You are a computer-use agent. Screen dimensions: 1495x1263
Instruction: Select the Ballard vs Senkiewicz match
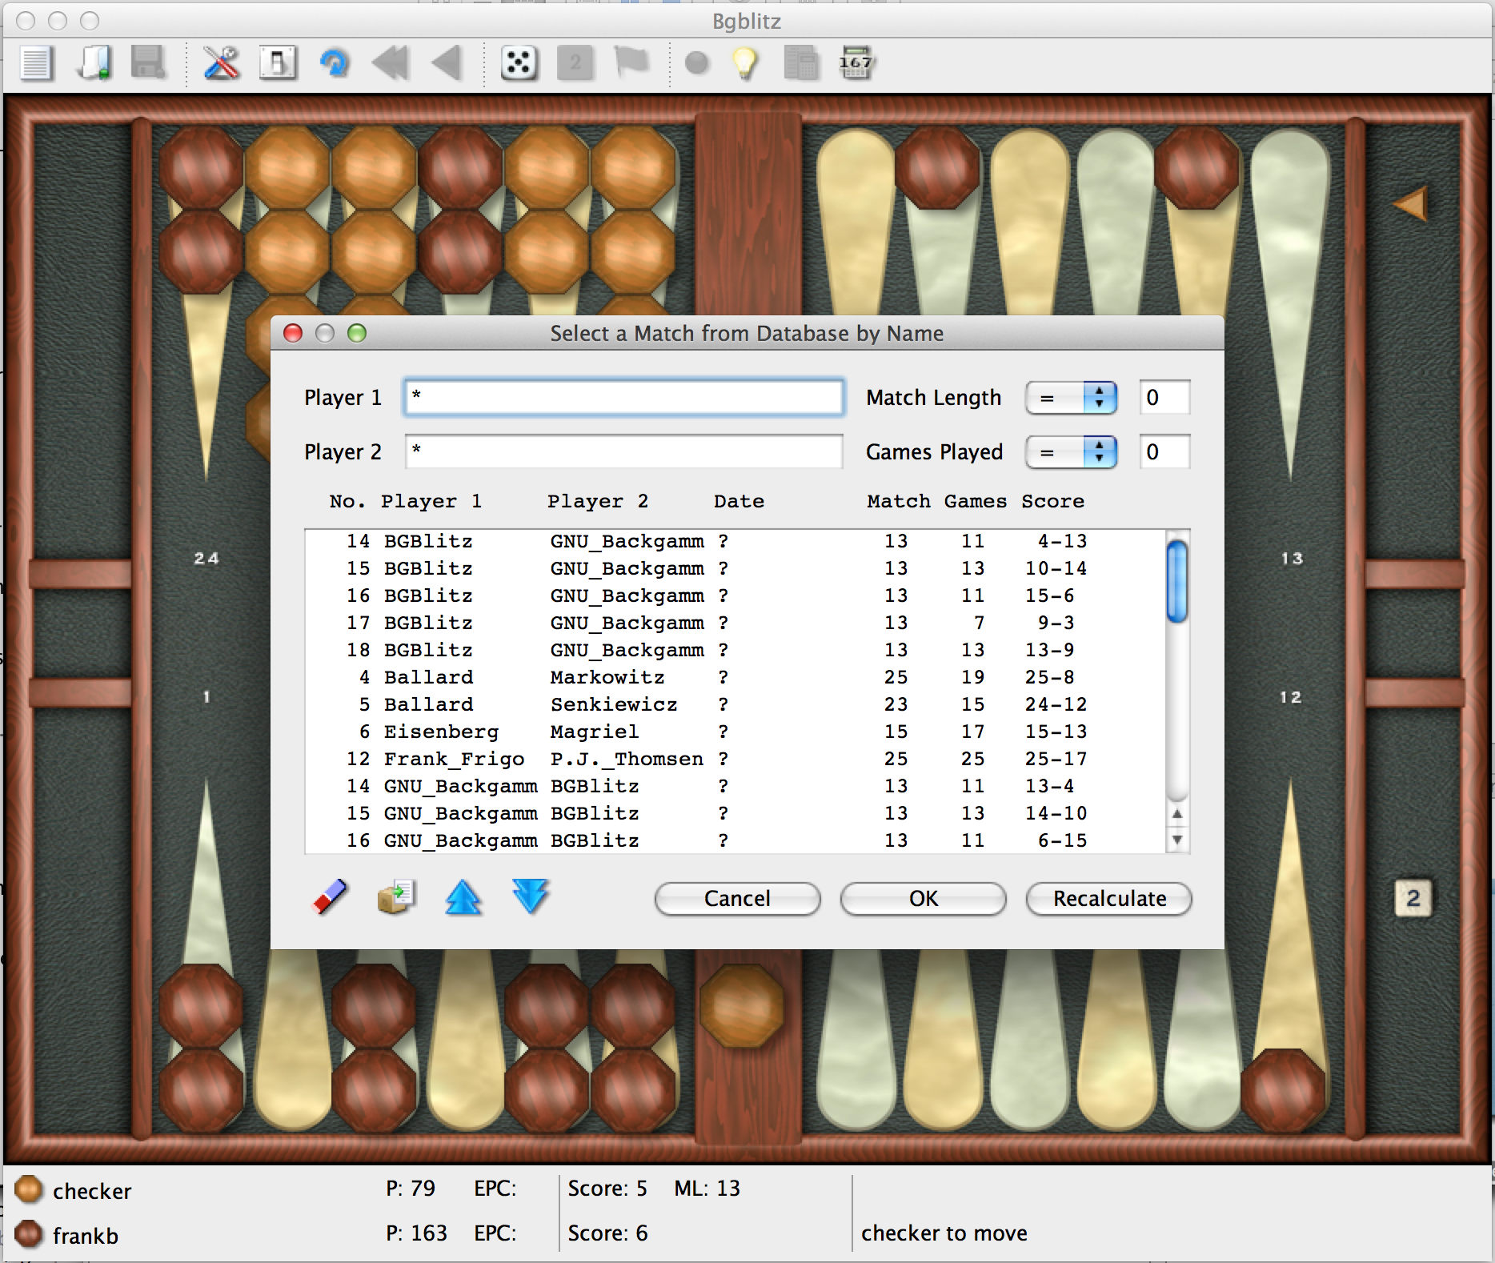point(735,705)
